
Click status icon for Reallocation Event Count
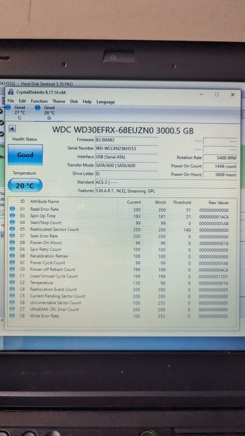[x=13, y=289]
